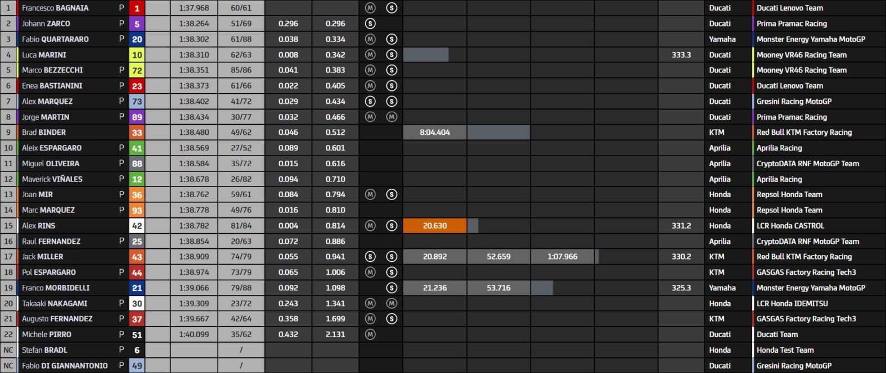Click the second S tyre icon for Alex Marquez
The image size is (886, 373).
(392, 102)
